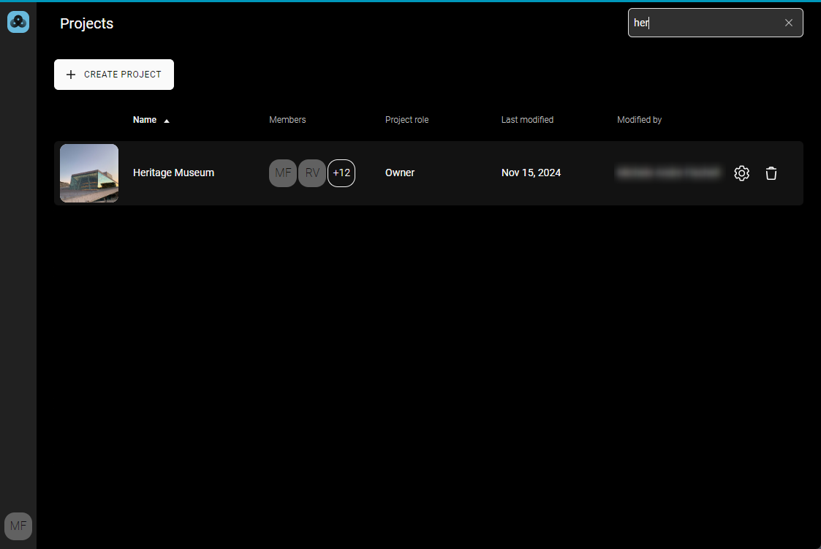Screen dimensions: 821x549
Task: Sort by the Name column header text
Action: (145, 120)
